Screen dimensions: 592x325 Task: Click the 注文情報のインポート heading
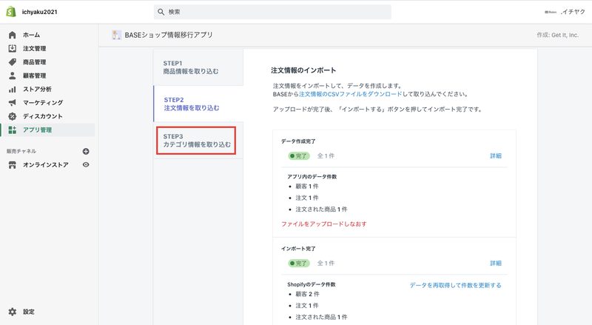tap(303, 70)
